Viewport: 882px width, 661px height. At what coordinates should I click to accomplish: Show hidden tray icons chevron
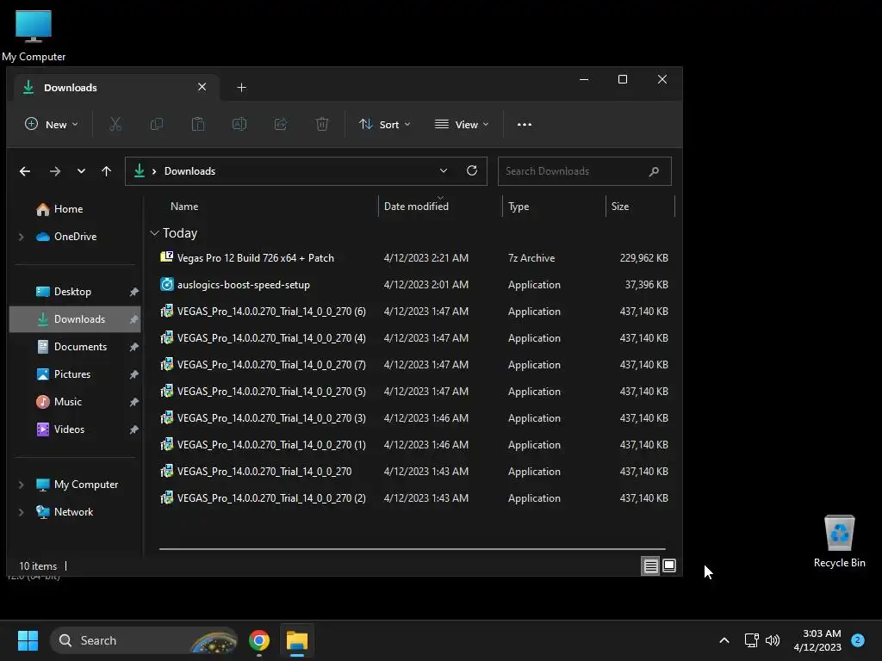point(724,640)
